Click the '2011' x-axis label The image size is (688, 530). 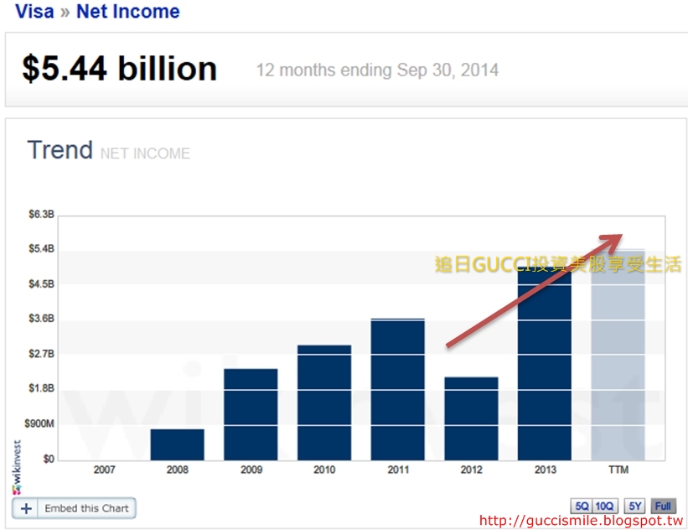tap(398, 470)
